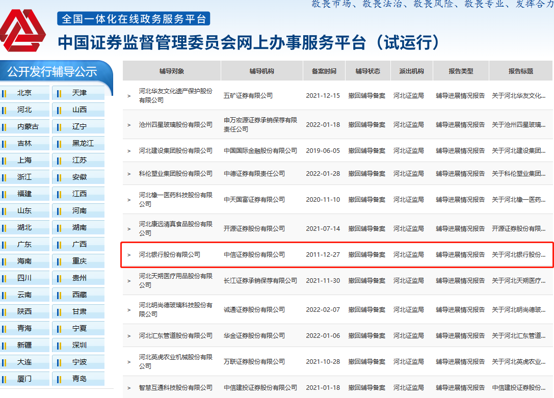This screenshot has height=398, width=554.
Task: Open the 内蒙古 region
Action: 25,126
